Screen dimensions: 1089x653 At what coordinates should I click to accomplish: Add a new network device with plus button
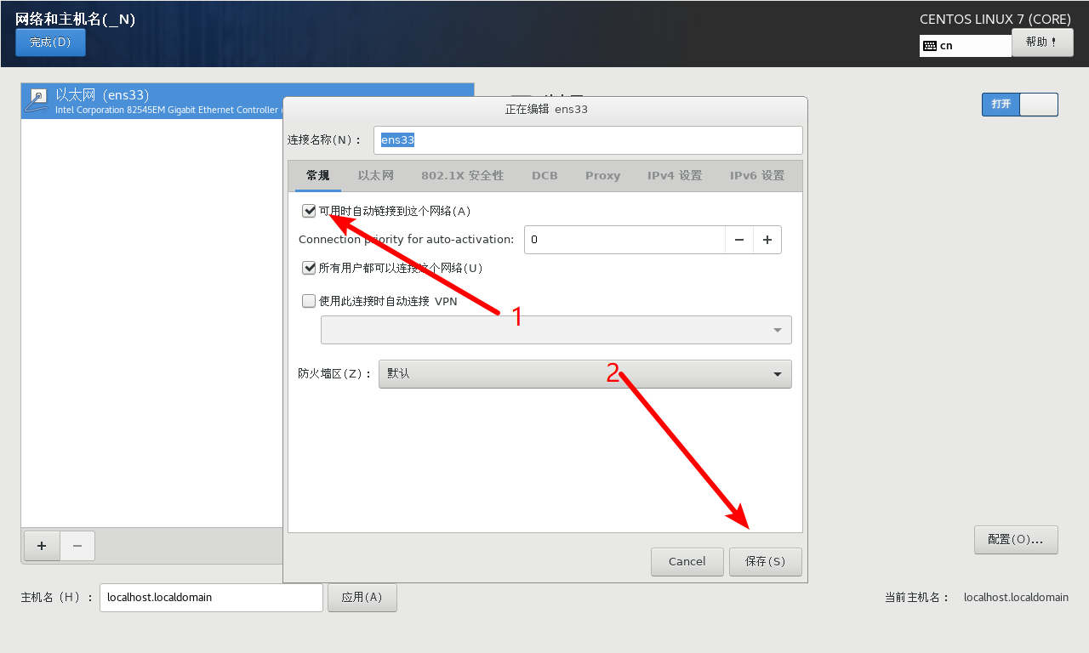coord(43,546)
